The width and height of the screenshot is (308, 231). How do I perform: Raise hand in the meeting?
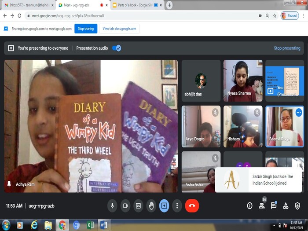pos(151,205)
